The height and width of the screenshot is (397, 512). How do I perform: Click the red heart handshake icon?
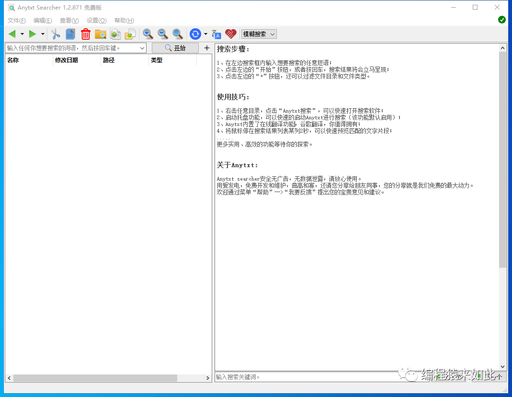pyautogui.click(x=231, y=34)
